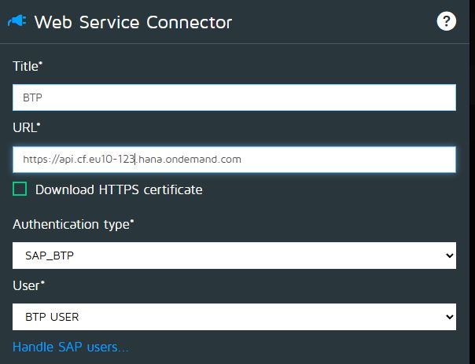Click on "https://" at the URL start
475x364 pixels.
[x=39, y=160]
